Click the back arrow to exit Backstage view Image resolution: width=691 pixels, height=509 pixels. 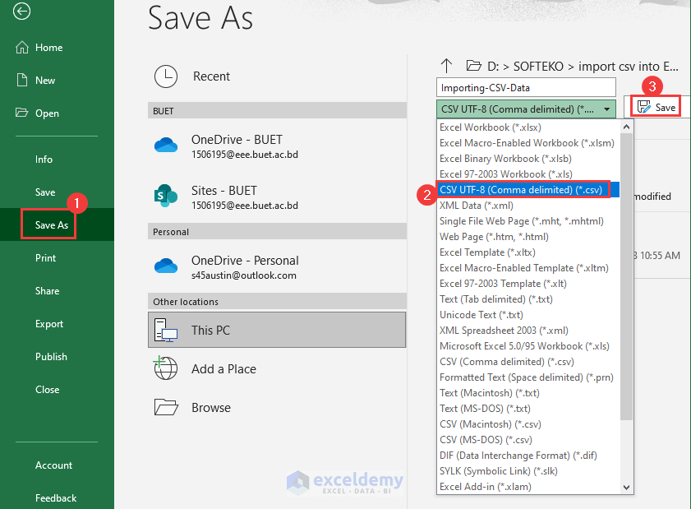pyautogui.click(x=21, y=12)
